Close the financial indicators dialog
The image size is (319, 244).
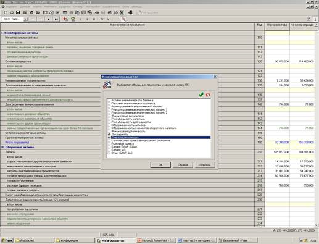(x=215, y=77)
